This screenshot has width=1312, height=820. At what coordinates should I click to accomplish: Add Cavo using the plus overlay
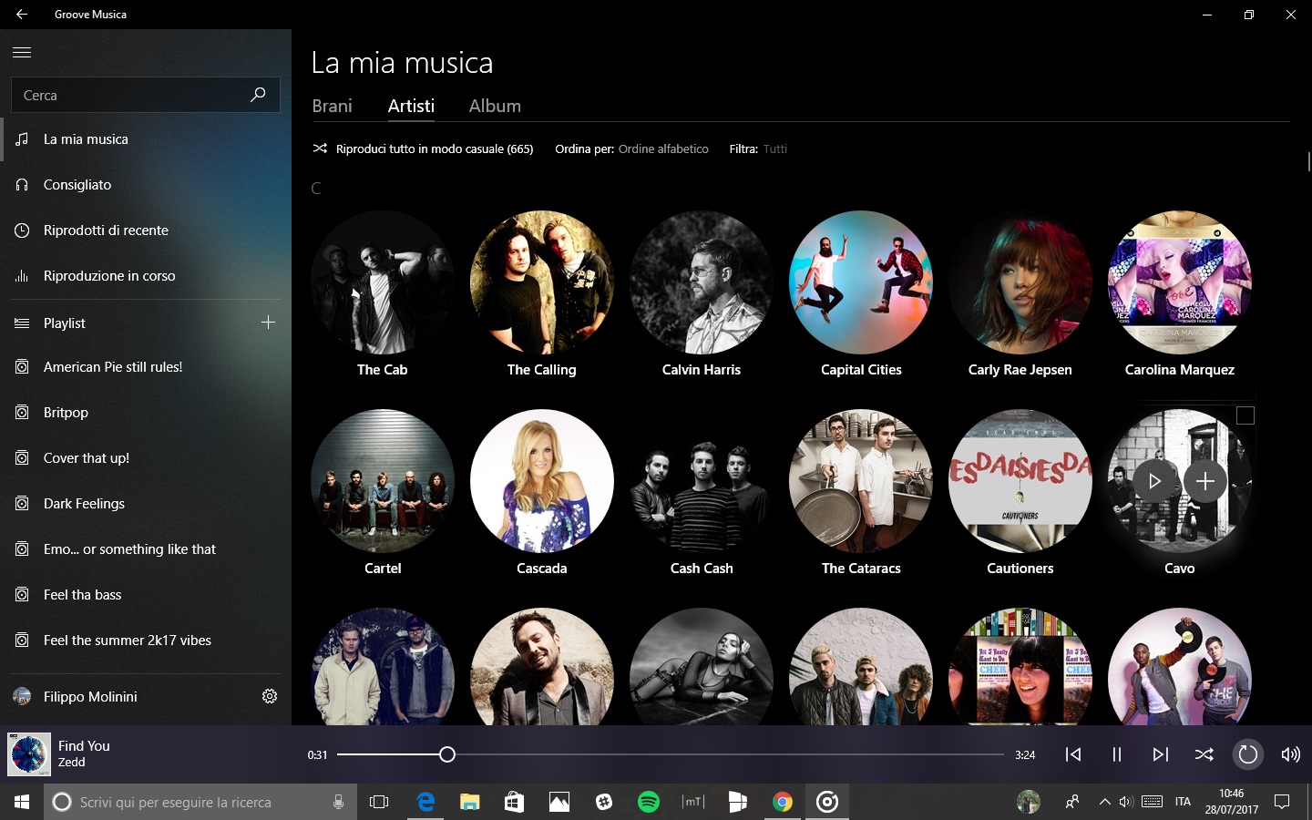click(1204, 481)
